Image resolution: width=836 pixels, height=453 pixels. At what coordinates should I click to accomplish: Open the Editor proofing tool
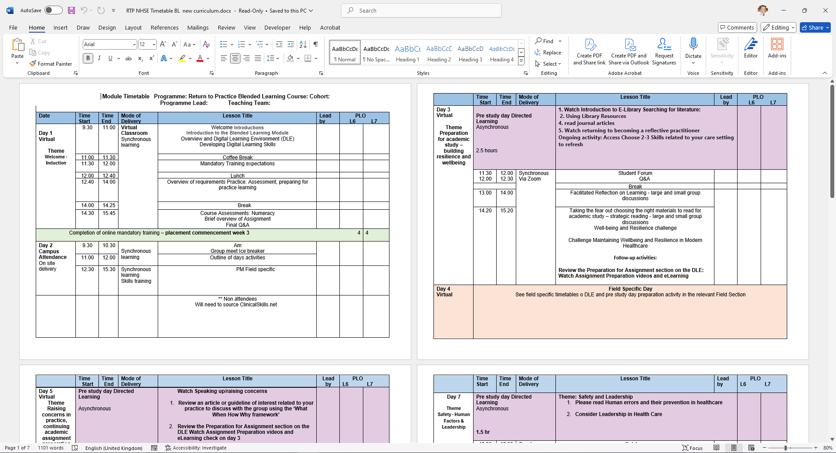tap(751, 48)
